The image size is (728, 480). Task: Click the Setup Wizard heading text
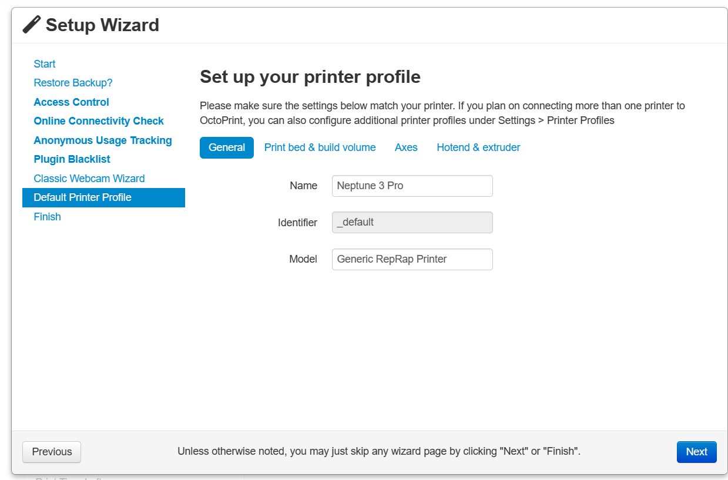click(x=102, y=25)
